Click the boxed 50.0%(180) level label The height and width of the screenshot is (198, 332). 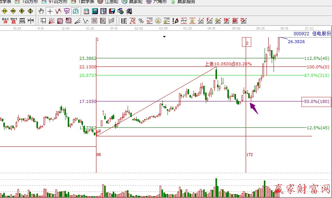tap(316, 101)
